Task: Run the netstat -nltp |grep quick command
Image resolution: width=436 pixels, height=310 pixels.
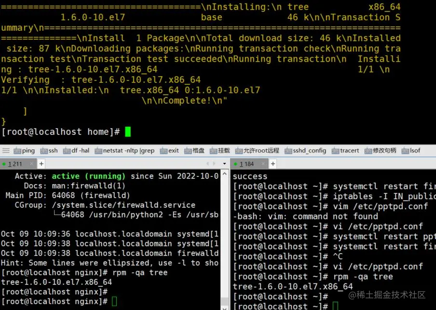Action: 124,151
